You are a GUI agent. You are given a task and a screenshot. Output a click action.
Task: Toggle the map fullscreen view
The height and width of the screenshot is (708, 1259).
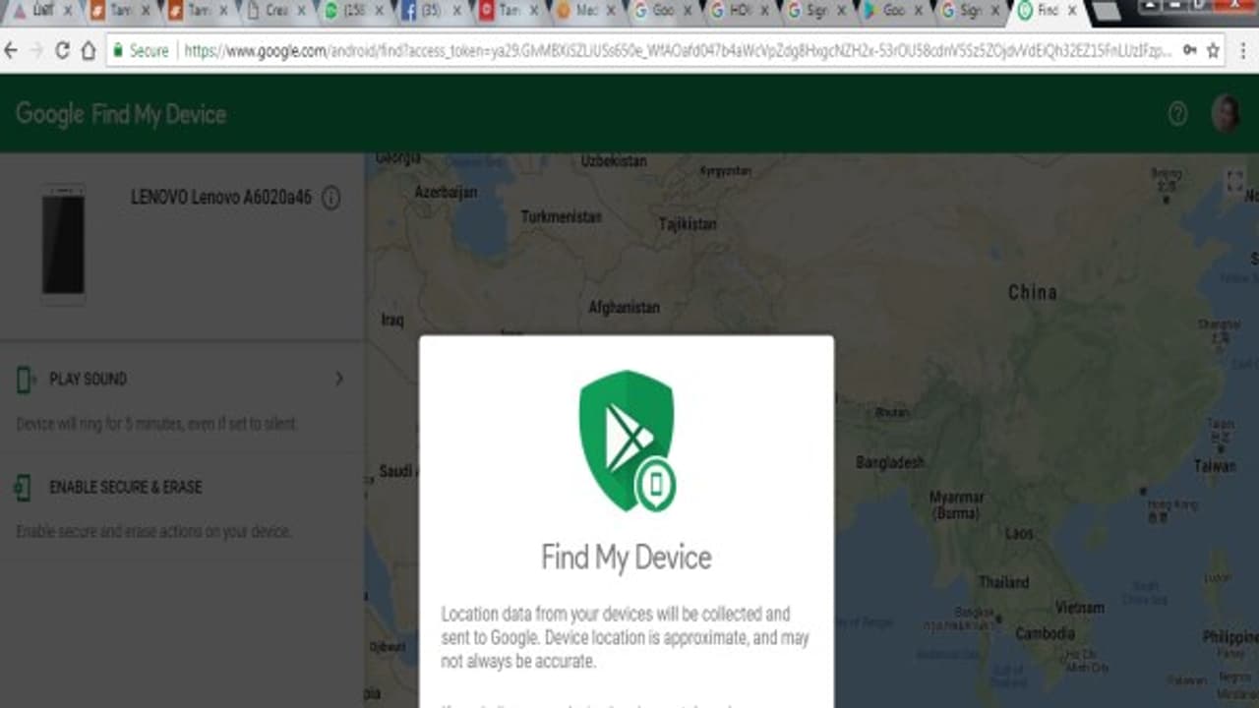point(1234,181)
